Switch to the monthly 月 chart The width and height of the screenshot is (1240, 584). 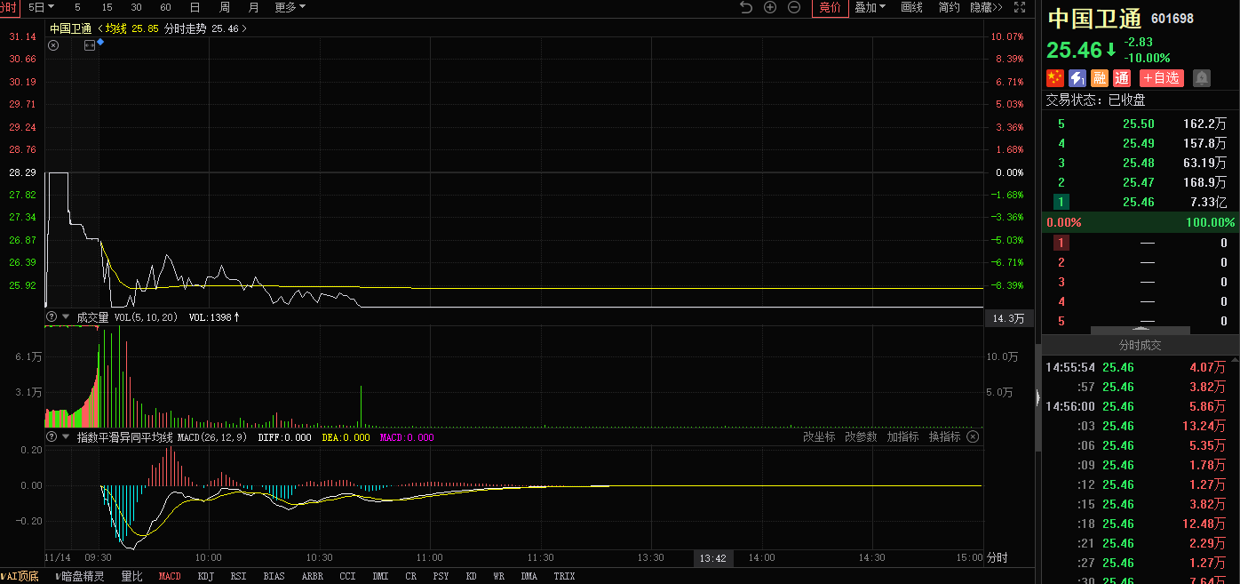(x=254, y=7)
